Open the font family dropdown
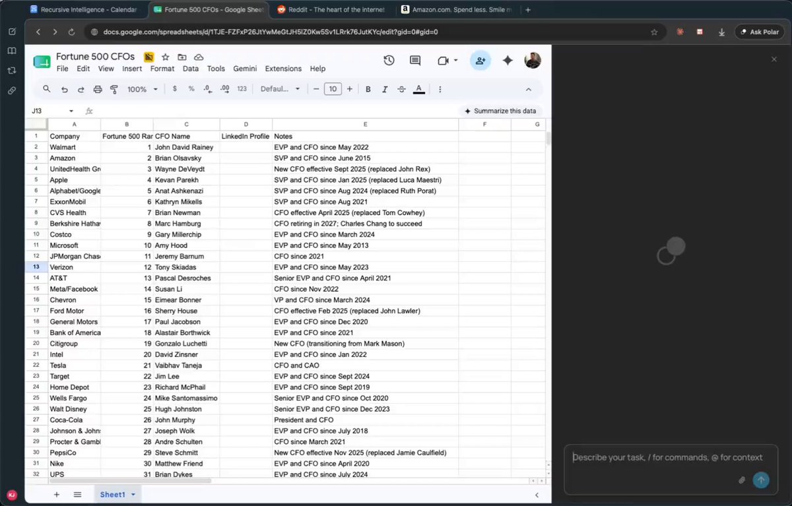This screenshot has height=506, width=792. [280, 89]
